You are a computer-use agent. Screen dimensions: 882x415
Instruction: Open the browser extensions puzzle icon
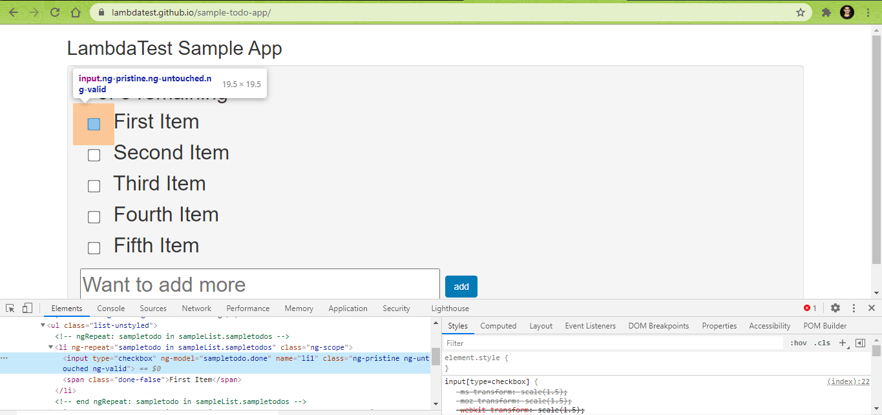click(826, 12)
